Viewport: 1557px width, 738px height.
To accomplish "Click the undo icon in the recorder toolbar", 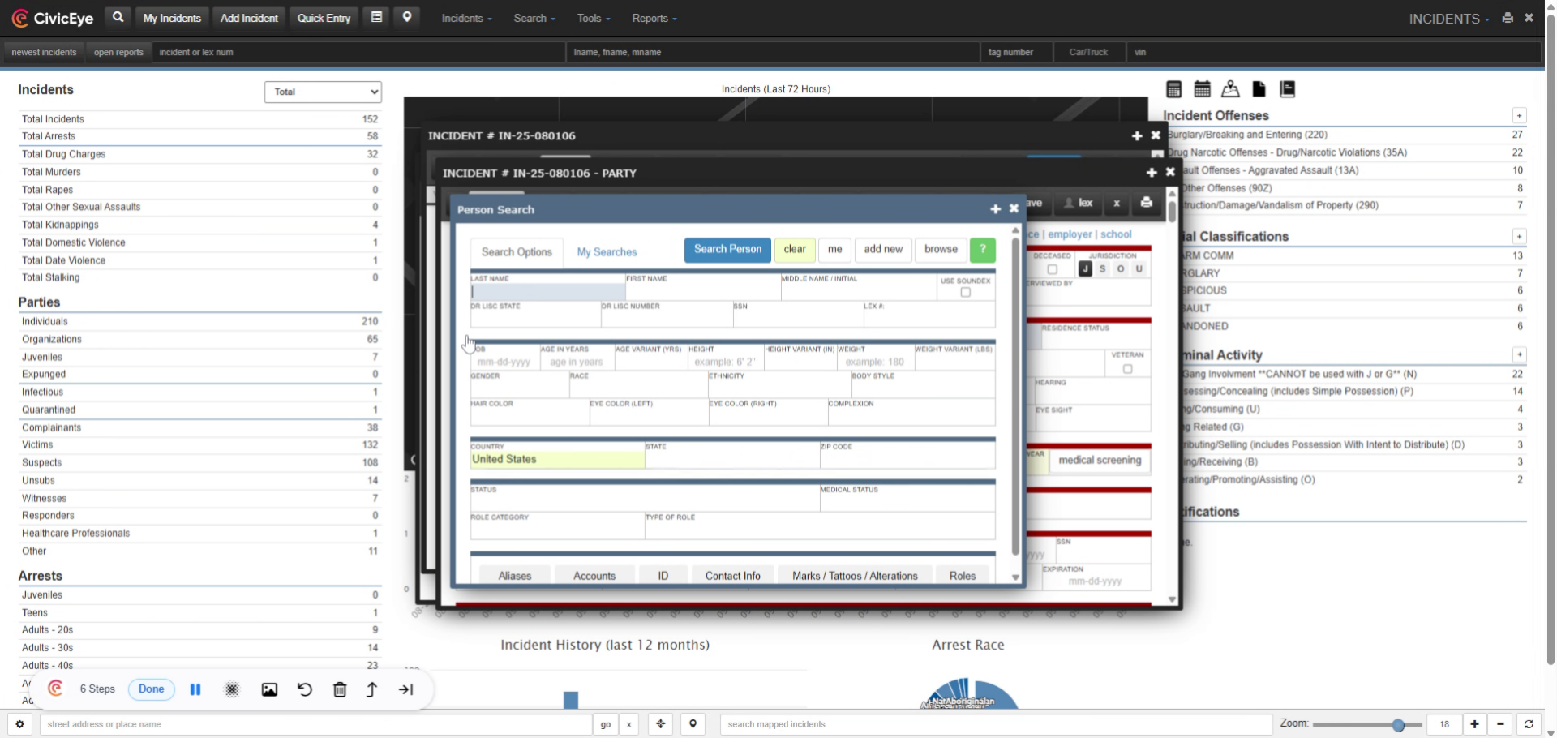I will pos(305,689).
